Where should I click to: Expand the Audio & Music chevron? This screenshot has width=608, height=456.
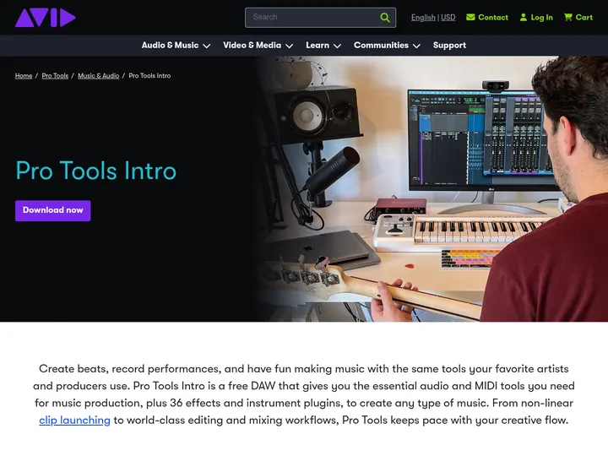(x=207, y=46)
